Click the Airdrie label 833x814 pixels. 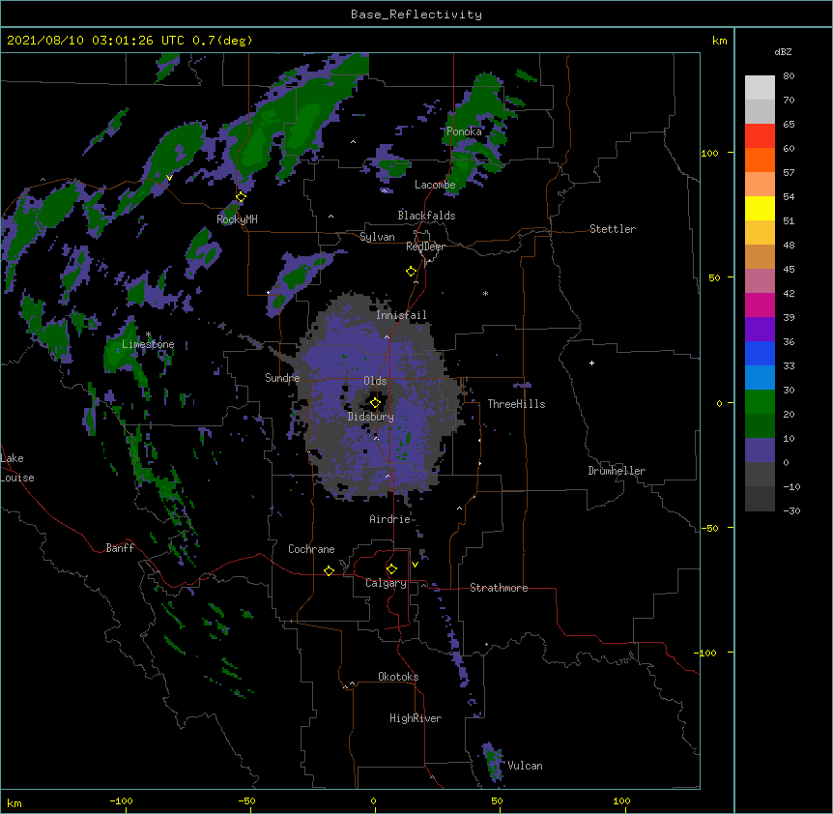pos(390,519)
